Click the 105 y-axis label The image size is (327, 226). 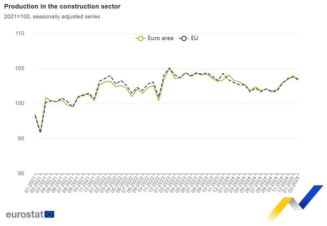point(20,68)
